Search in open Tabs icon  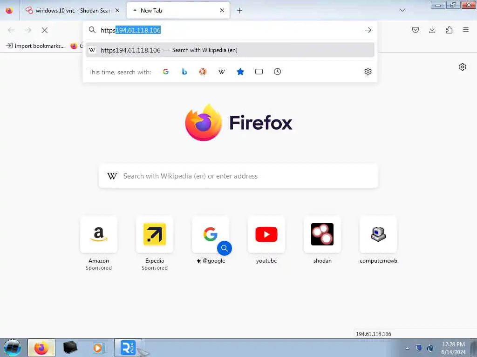[x=259, y=72]
